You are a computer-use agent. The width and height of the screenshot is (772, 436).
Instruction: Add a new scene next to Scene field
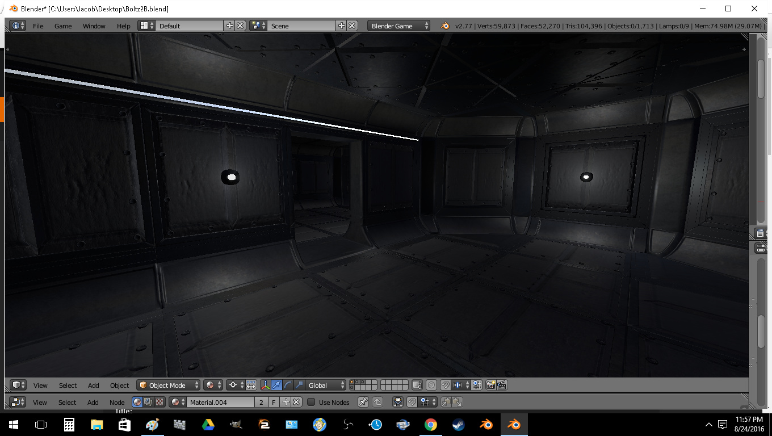click(x=341, y=26)
